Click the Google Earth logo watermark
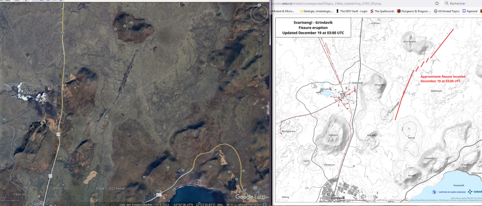This screenshot has height=206, width=482. pyautogui.click(x=251, y=196)
